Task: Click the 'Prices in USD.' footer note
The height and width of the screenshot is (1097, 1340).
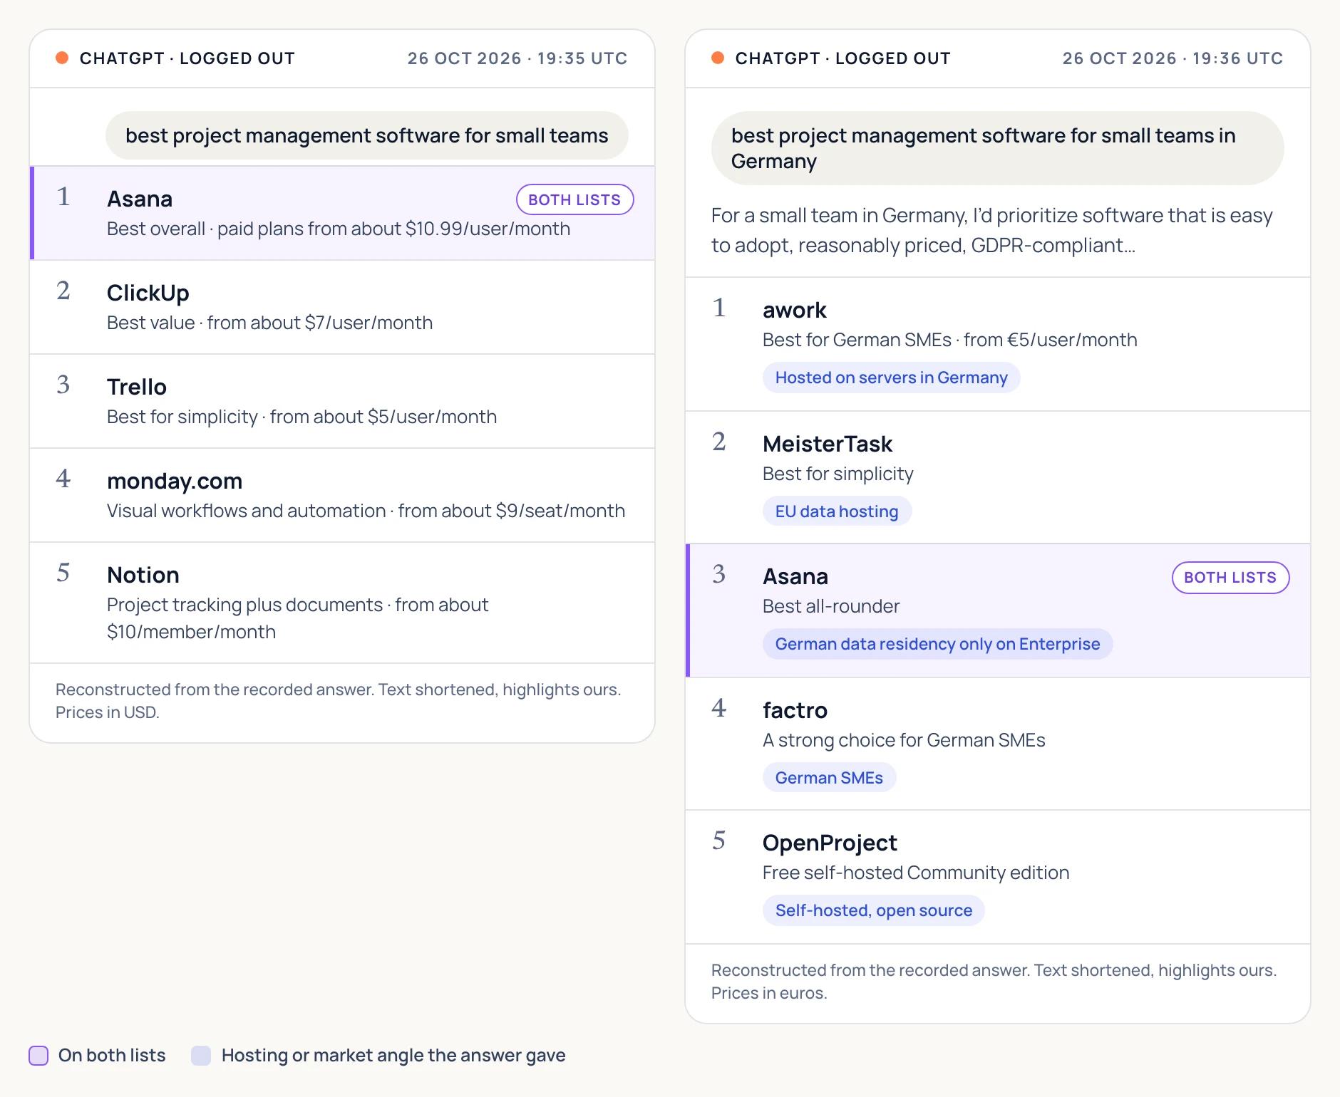Action: [x=108, y=712]
